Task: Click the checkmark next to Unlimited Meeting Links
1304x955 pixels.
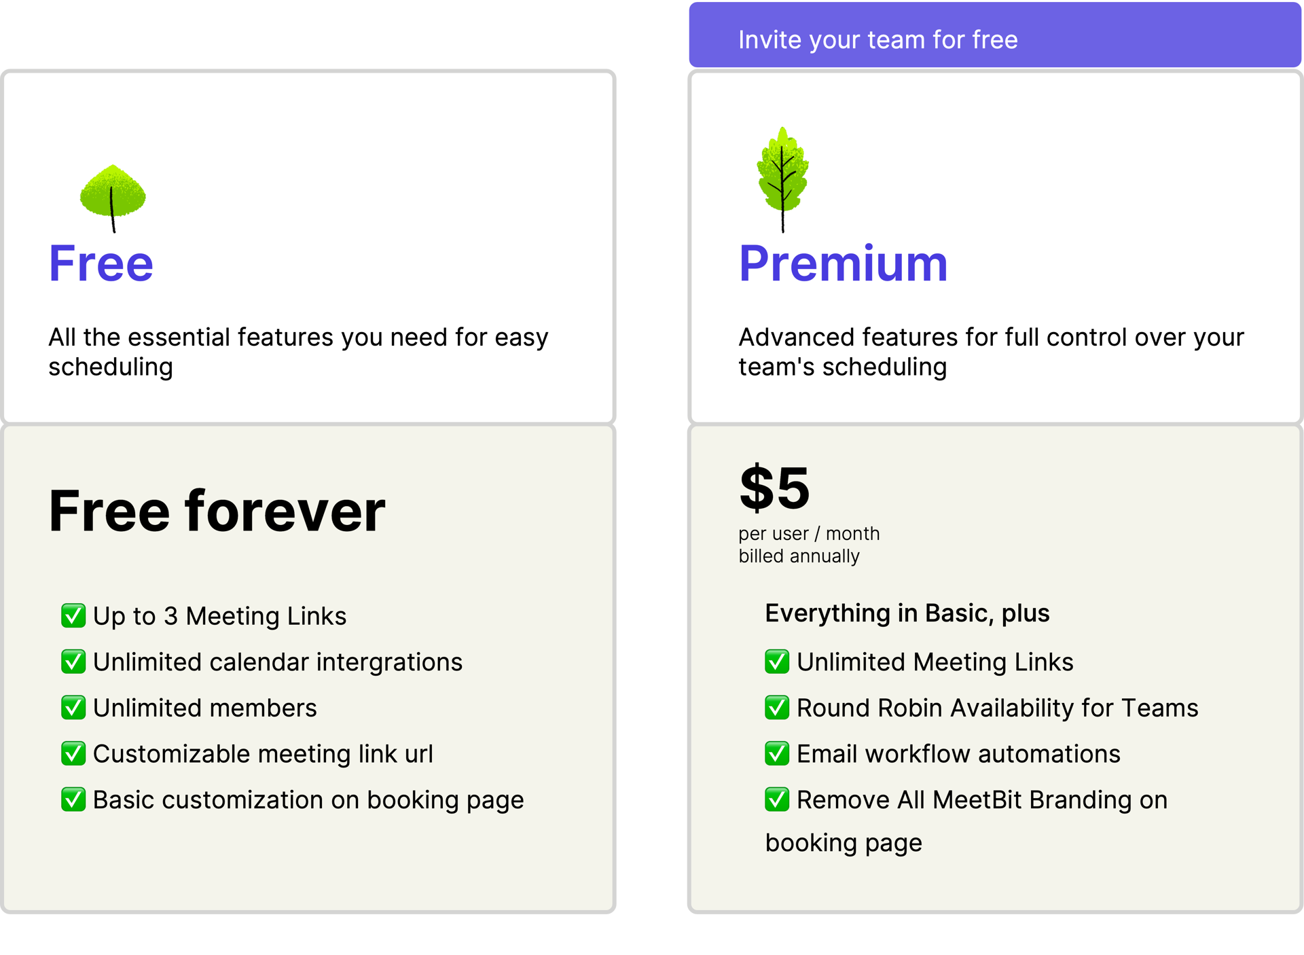Action: 777,662
